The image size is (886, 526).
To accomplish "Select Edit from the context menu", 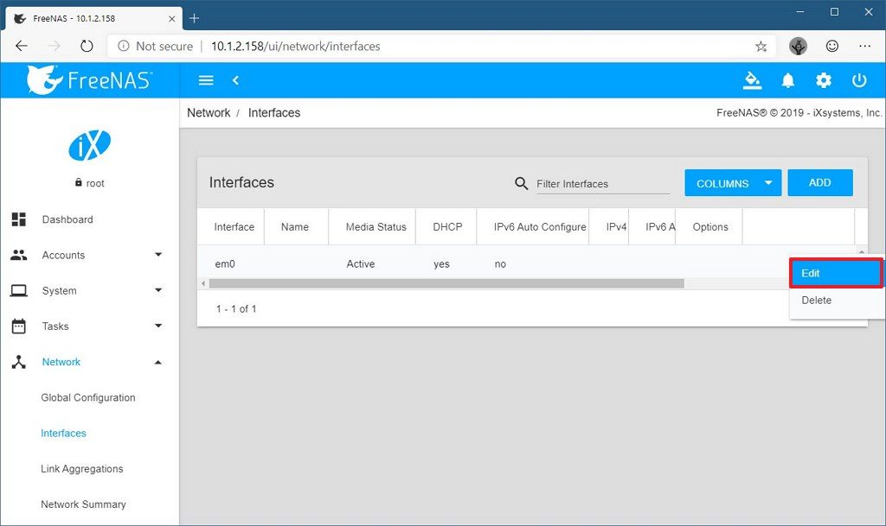I will [835, 273].
